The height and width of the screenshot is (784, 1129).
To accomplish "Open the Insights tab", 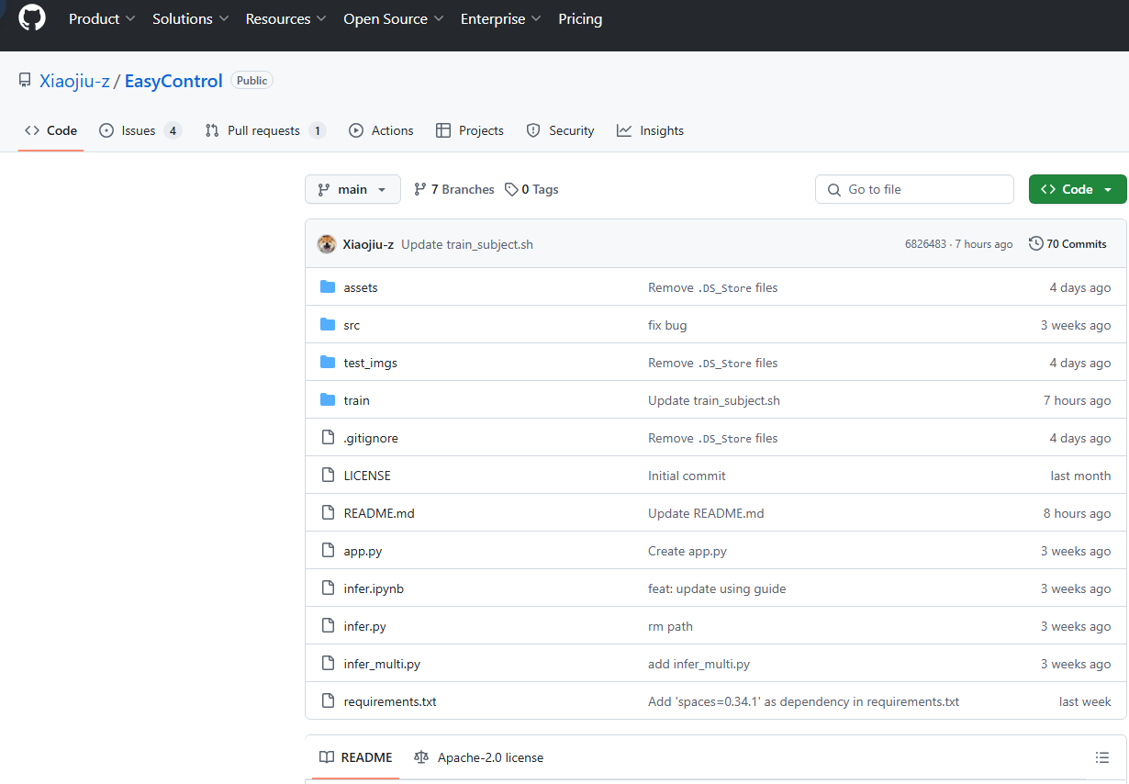I will pos(650,130).
